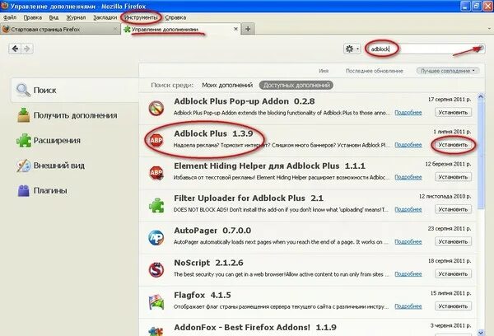Click the blue Плагины brick icon
This screenshot has height=336, width=494.
click(x=24, y=191)
